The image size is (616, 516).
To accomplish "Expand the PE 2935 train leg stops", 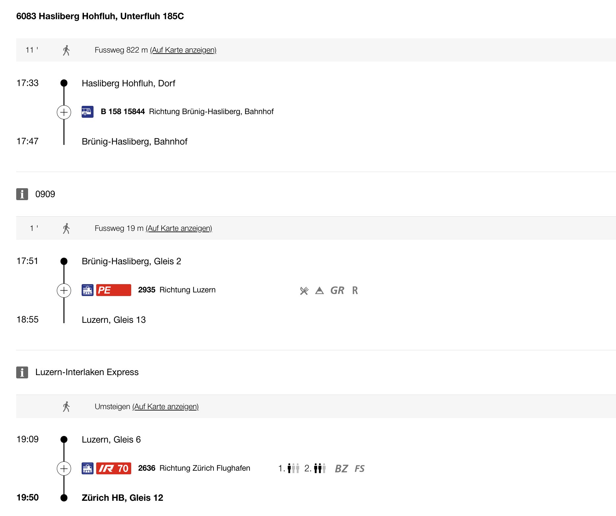I will click(x=64, y=290).
